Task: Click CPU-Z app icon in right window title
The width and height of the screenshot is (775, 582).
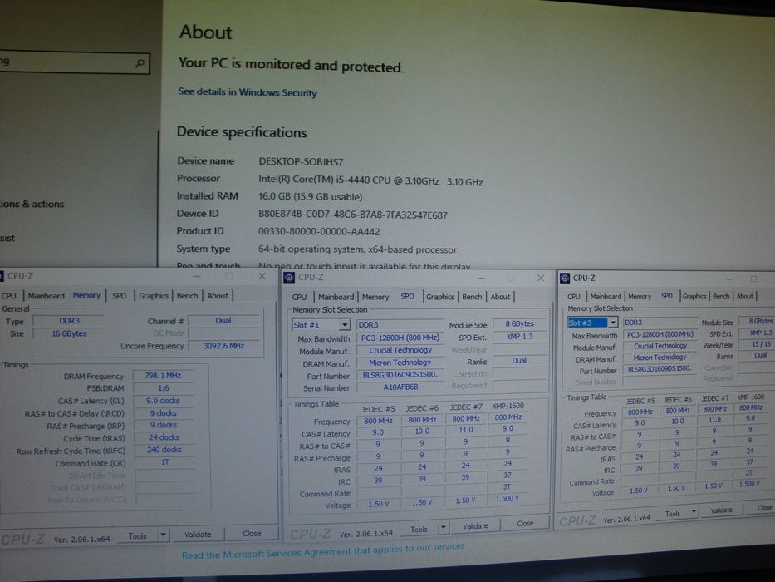Action: (x=565, y=279)
